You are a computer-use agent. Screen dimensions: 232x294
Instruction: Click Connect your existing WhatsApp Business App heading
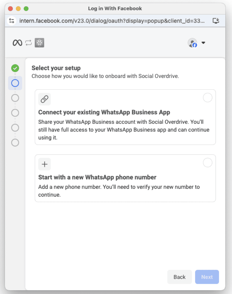[104, 112]
